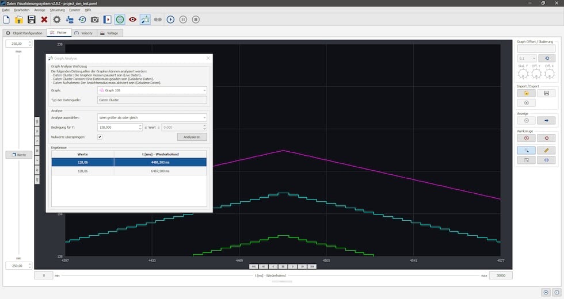Screen dimensions: 564x299
Task: Click the save floppy disk toolbar icon
Action: pos(32,20)
